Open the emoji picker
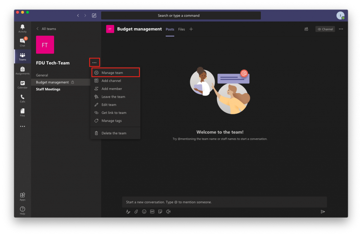Viewport: 362px width, 236px height. [x=144, y=212]
